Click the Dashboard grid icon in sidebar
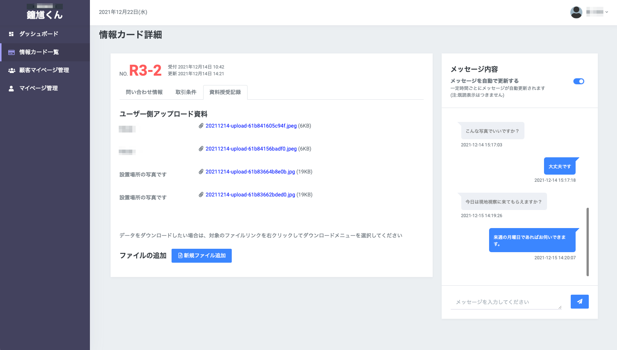The width and height of the screenshot is (617, 350). (11, 34)
